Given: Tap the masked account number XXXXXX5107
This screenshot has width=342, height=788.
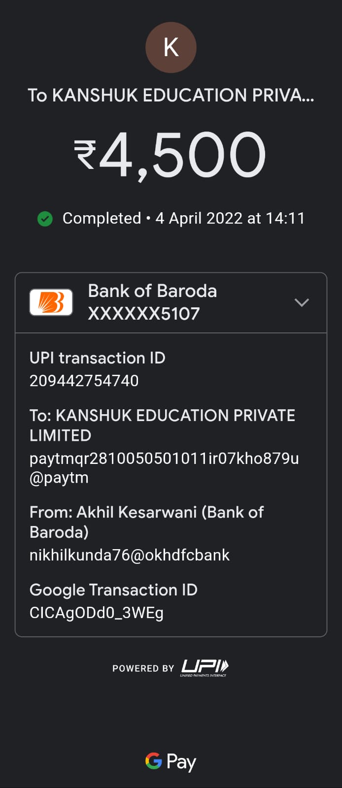Looking at the screenshot, I should pyautogui.click(x=144, y=314).
